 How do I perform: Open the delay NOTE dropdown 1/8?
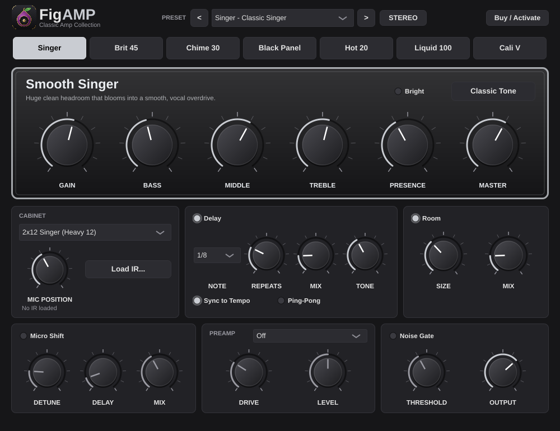tap(217, 255)
